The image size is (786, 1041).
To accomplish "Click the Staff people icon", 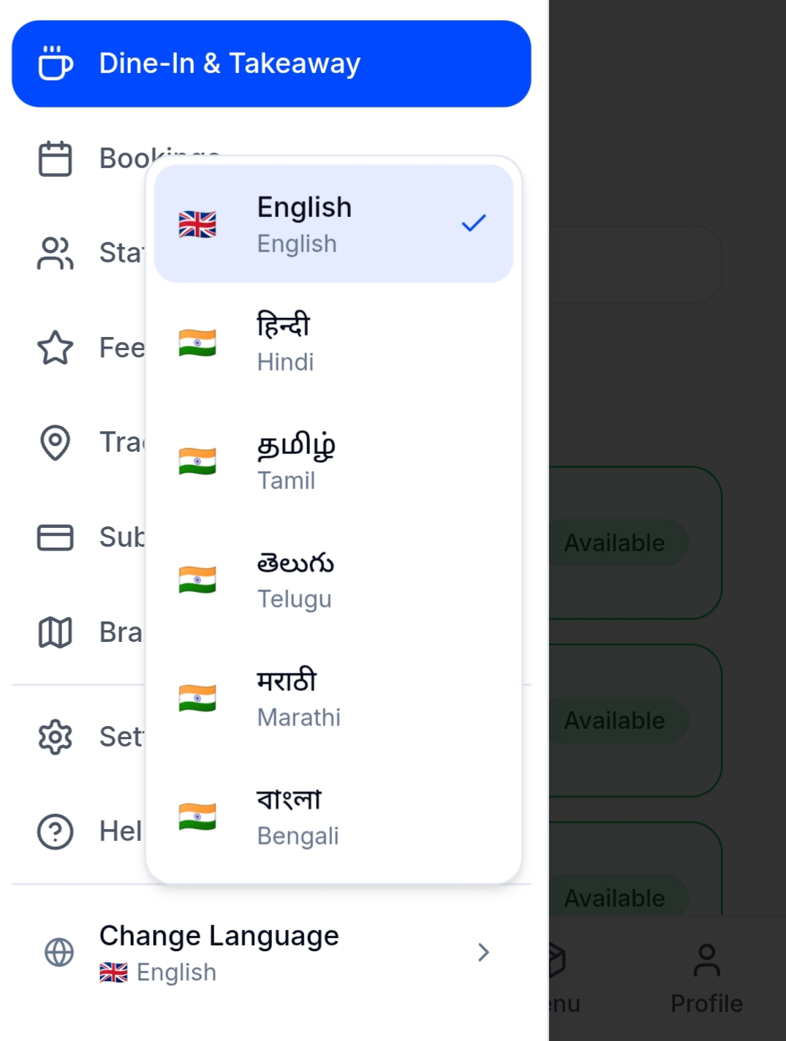I will point(56,253).
